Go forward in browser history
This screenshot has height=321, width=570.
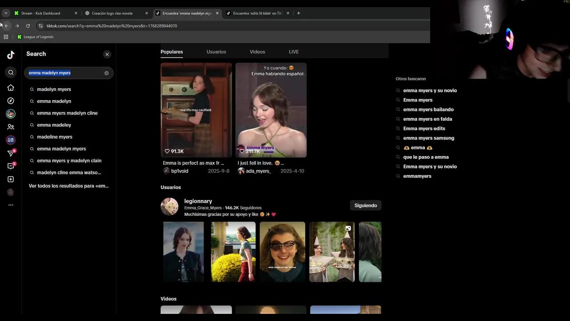click(x=17, y=26)
